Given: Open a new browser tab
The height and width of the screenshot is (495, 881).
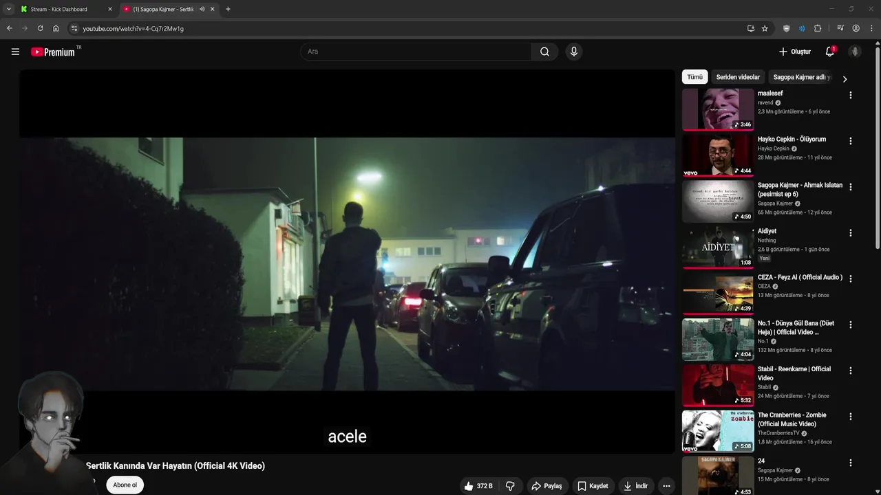Looking at the screenshot, I should (x=228, y=9).
